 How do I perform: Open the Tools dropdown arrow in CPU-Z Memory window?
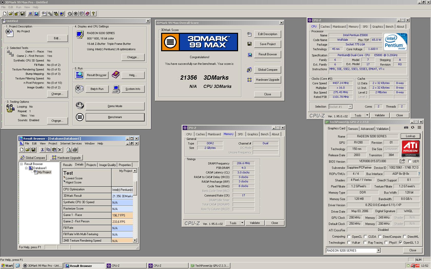(242, 223)
